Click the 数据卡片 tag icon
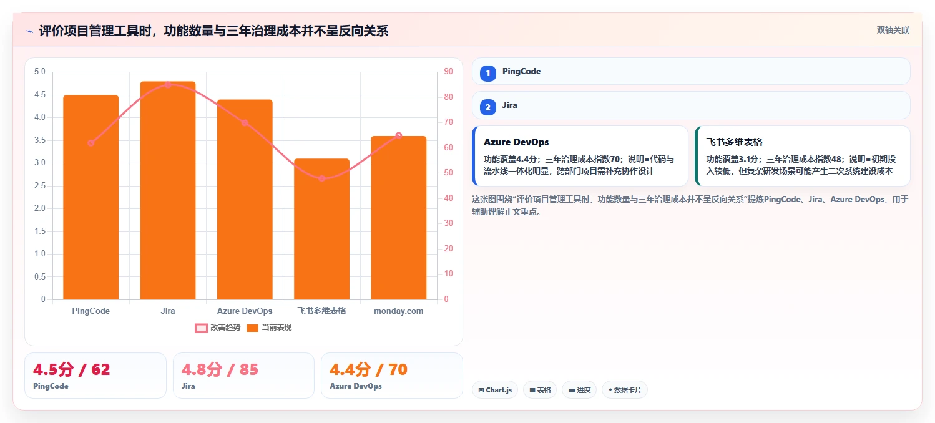Image resolution: width=935 pixels, height=423 pixels. [610, 390]
